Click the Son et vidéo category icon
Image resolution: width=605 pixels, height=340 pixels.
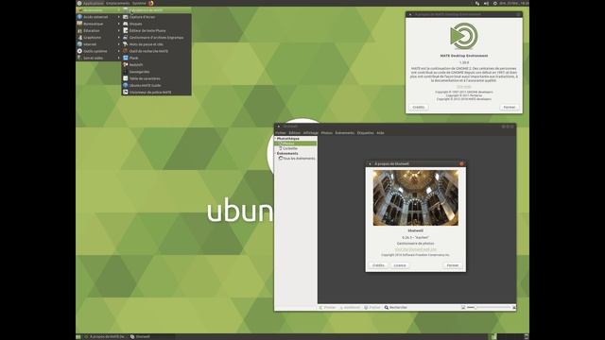(79, 59)
